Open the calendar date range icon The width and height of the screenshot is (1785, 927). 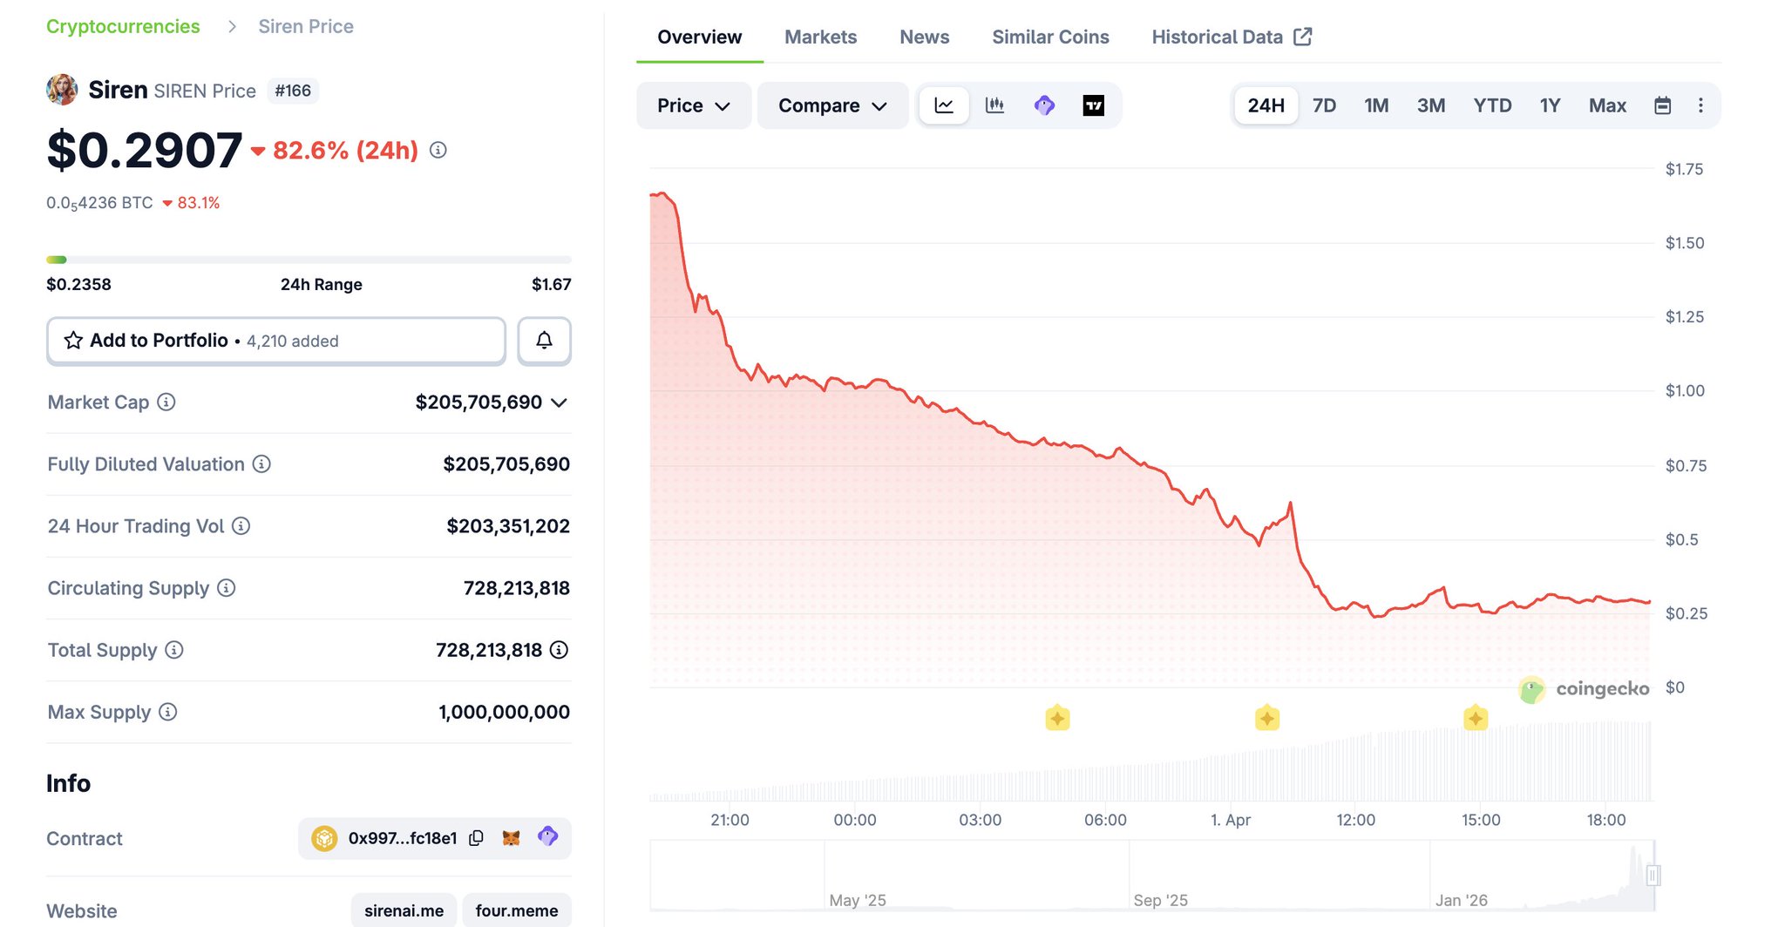point(1662,105)
